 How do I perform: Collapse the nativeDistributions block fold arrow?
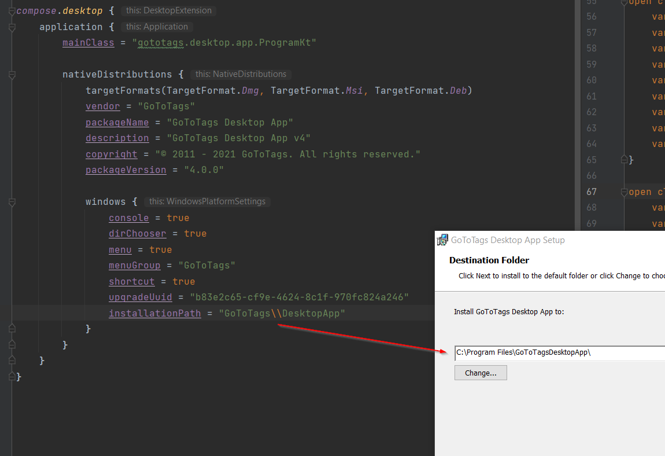pos(12,74)
